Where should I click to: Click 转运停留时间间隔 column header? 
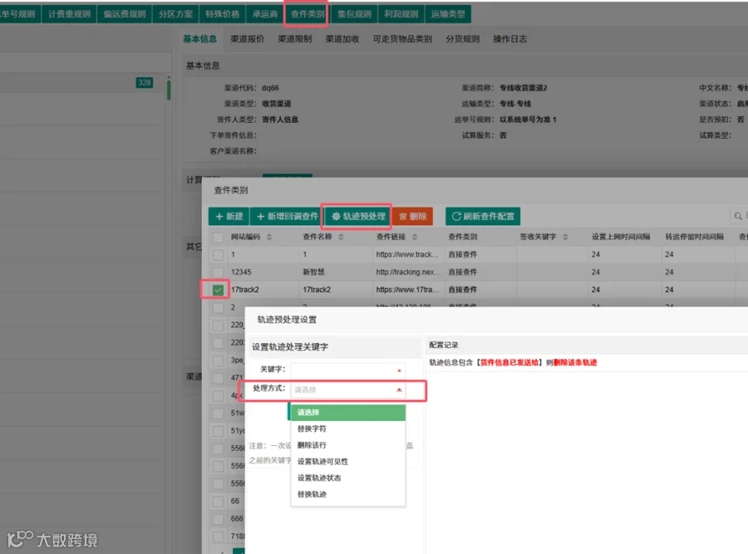pos(694,237)
